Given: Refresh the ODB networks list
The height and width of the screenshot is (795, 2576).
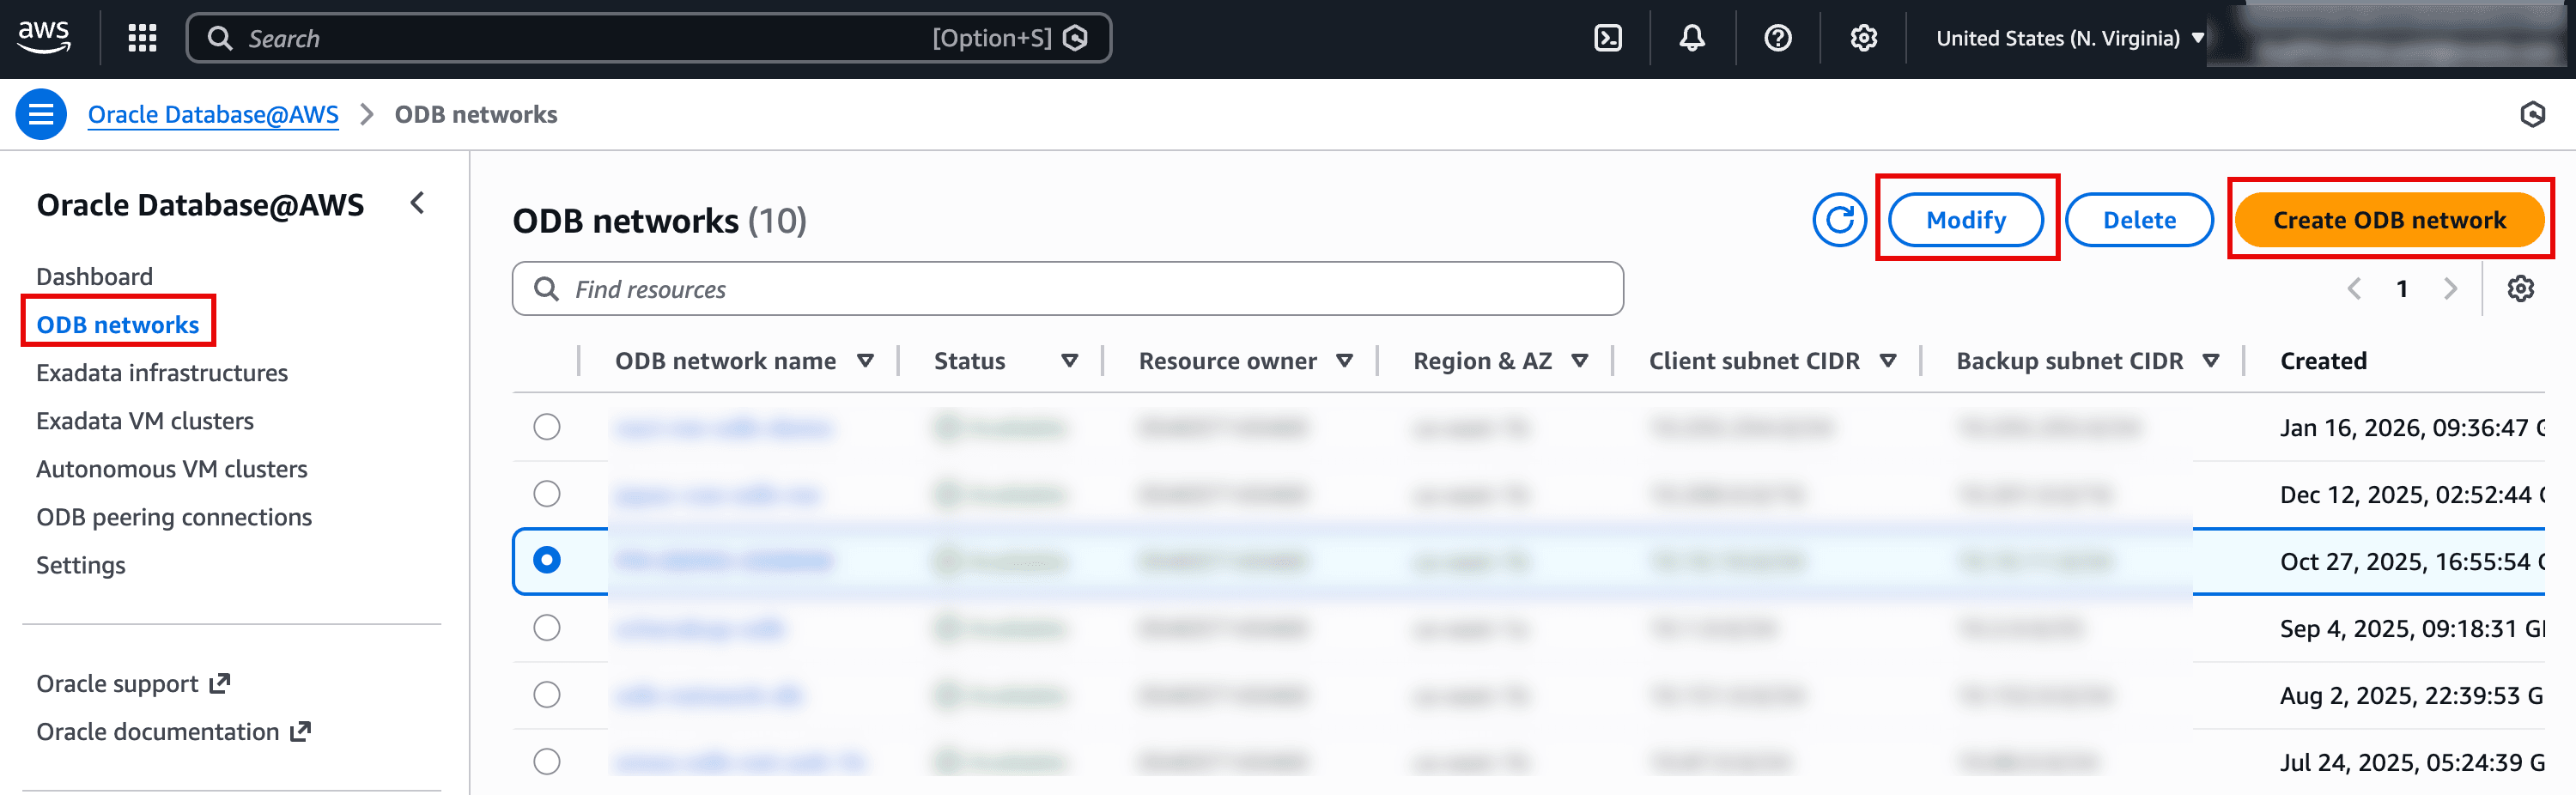Looking at the screenshot, I should click(x=1840, y=219).
